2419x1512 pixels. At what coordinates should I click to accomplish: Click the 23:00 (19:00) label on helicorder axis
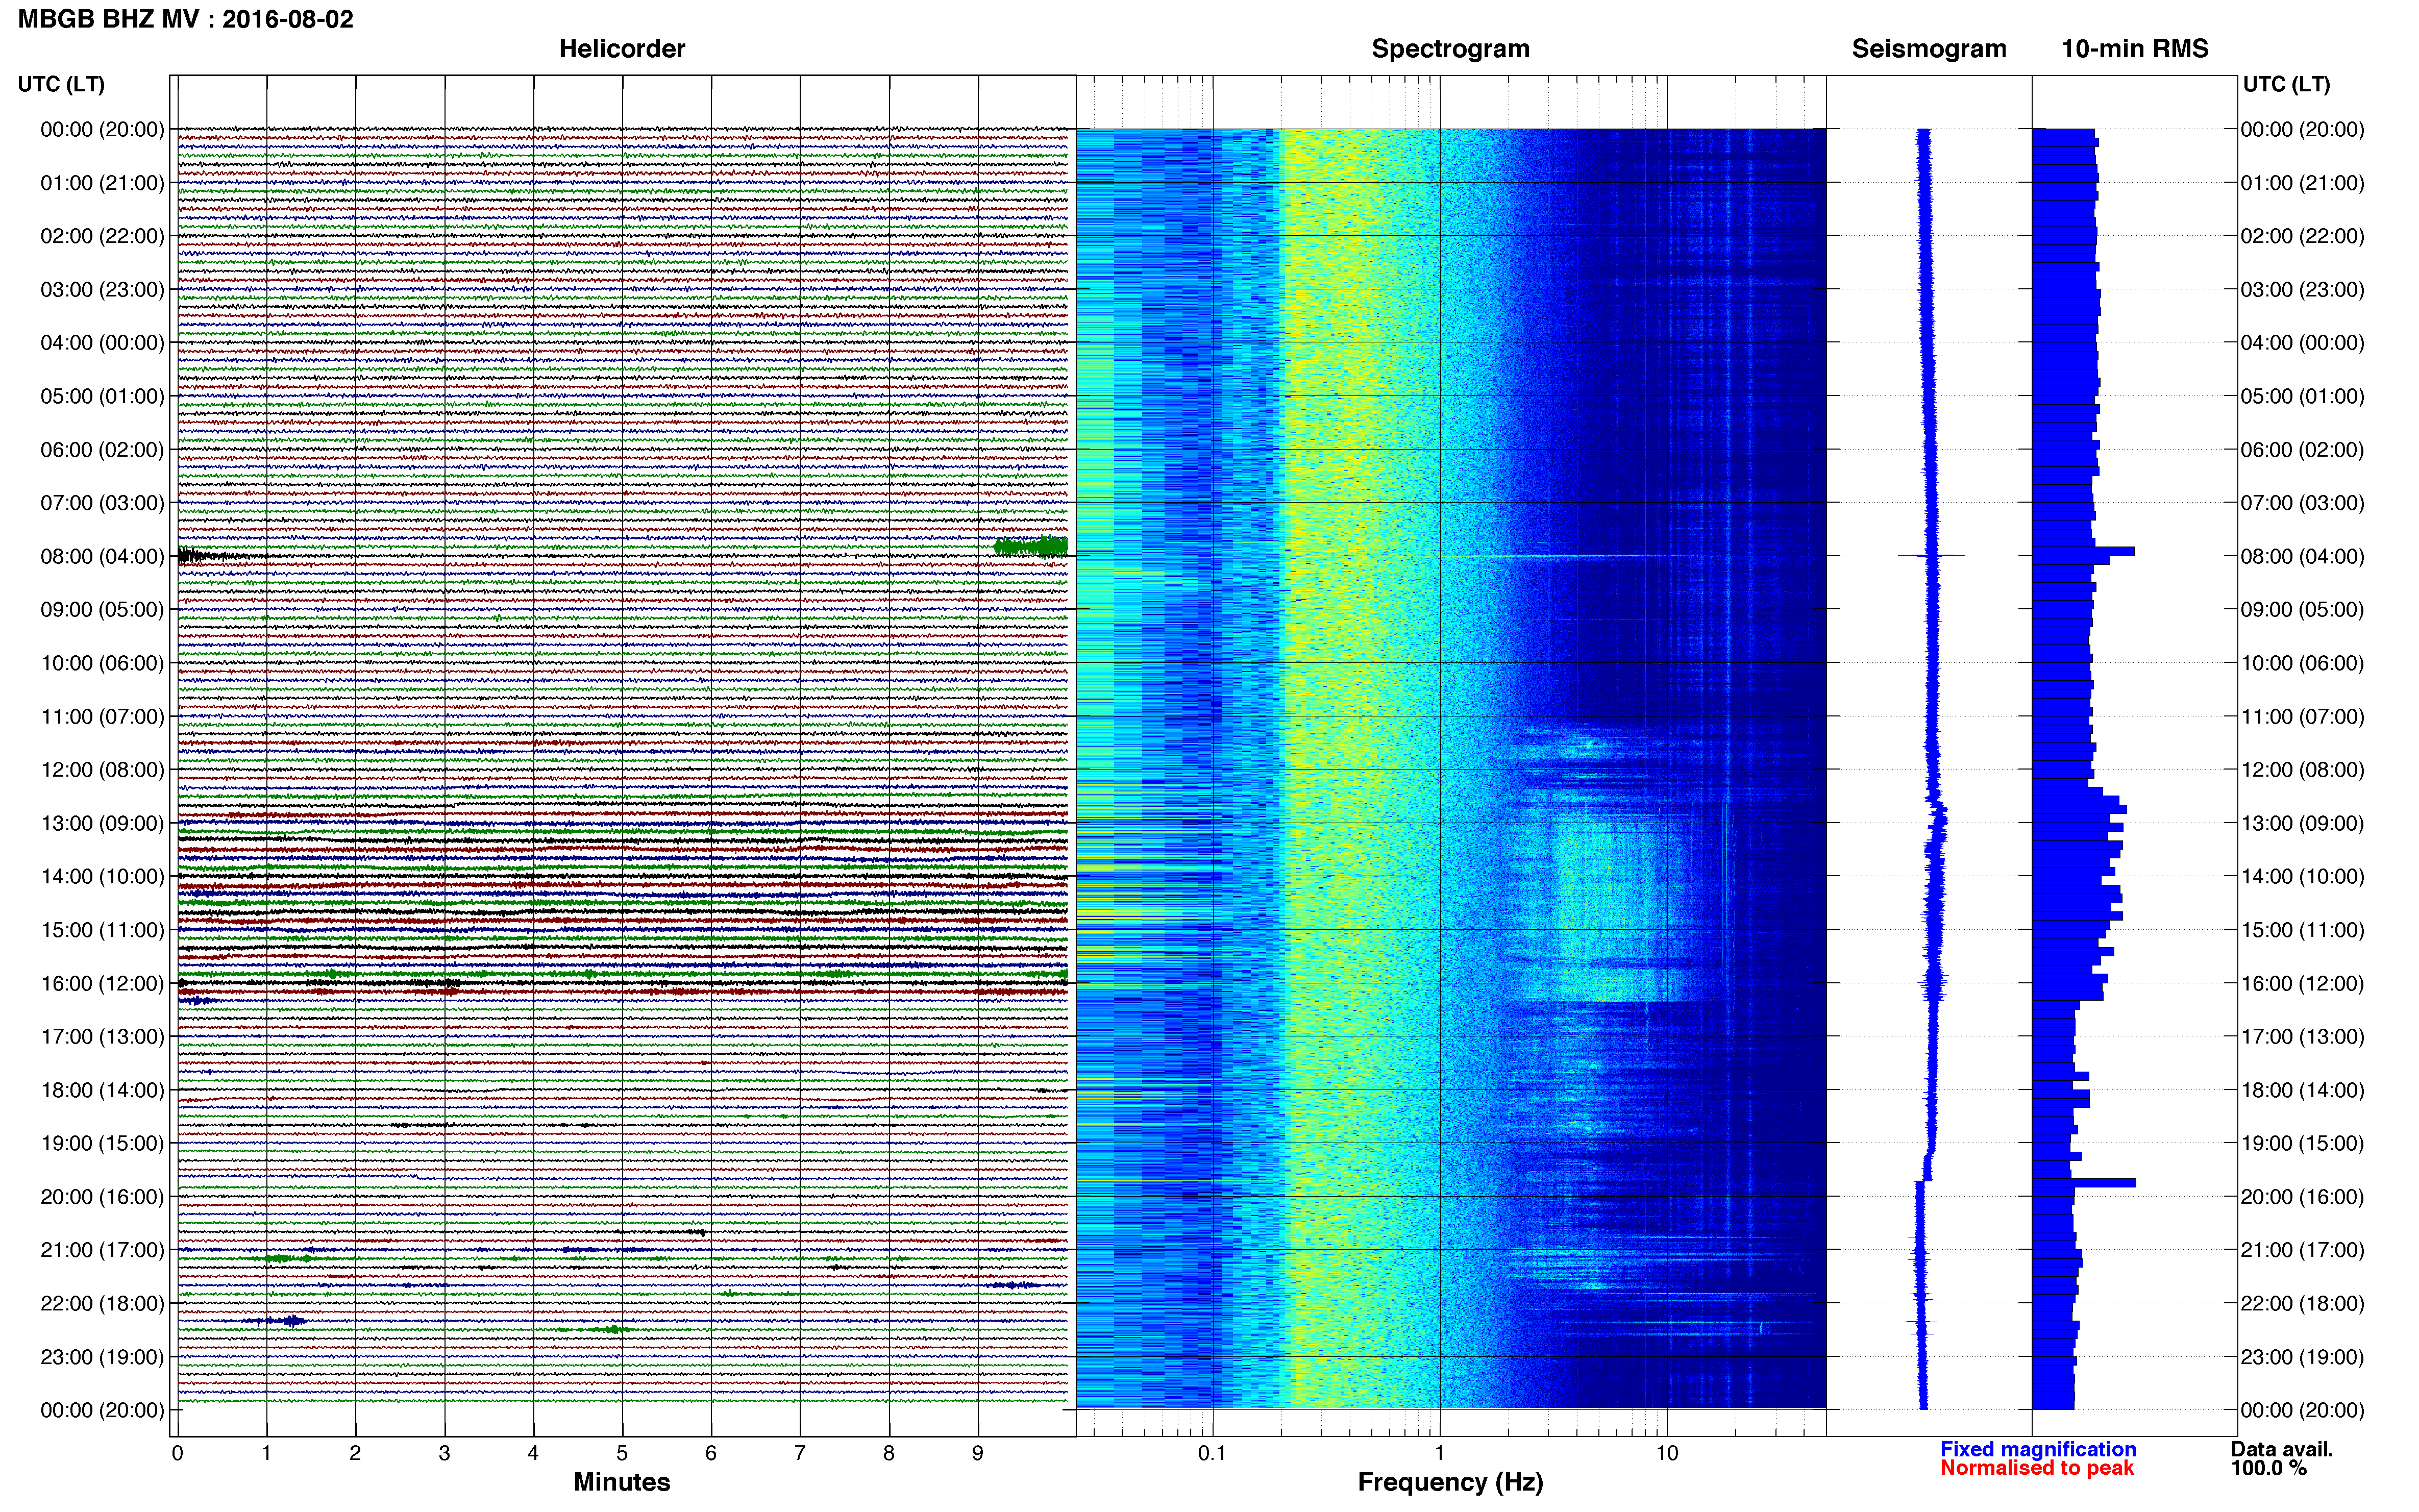(102, 1357)
